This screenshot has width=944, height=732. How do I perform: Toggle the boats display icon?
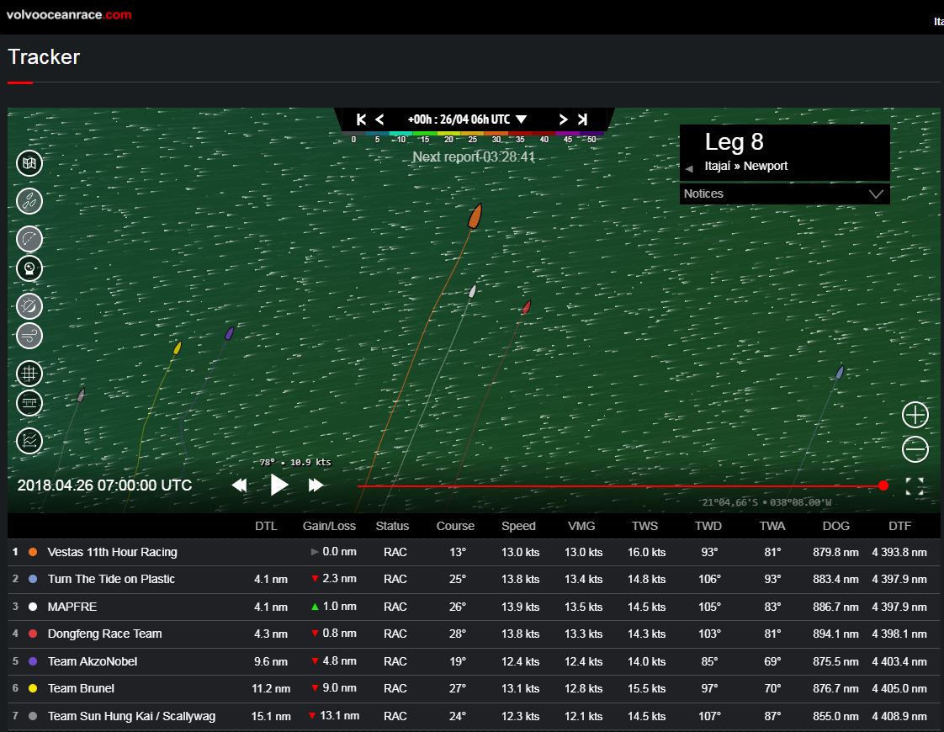click(29, 201)
